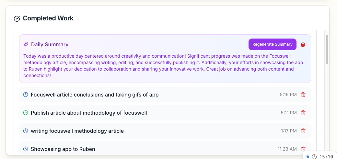Click the Completed Work heading
The image size is (337, 159).
point(48,18)
